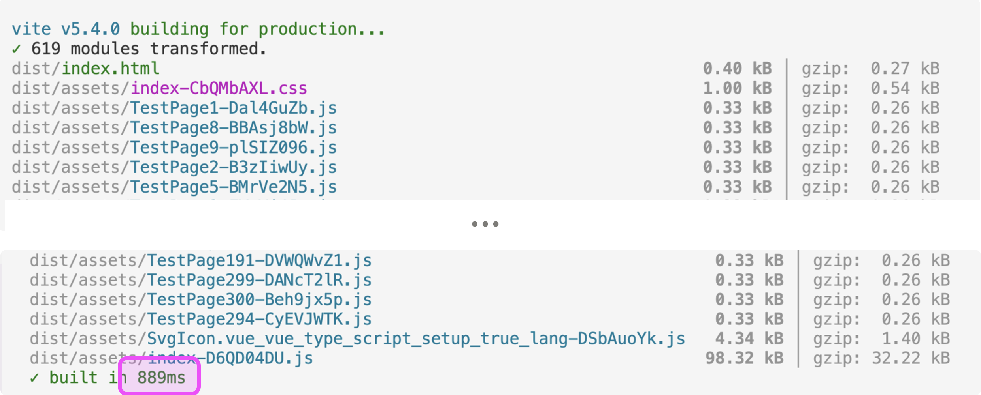The height and width of the screenshot is (395, 981).
Task: Click the index-CbQMbAXL.css file name
Action: pos(219,88)
